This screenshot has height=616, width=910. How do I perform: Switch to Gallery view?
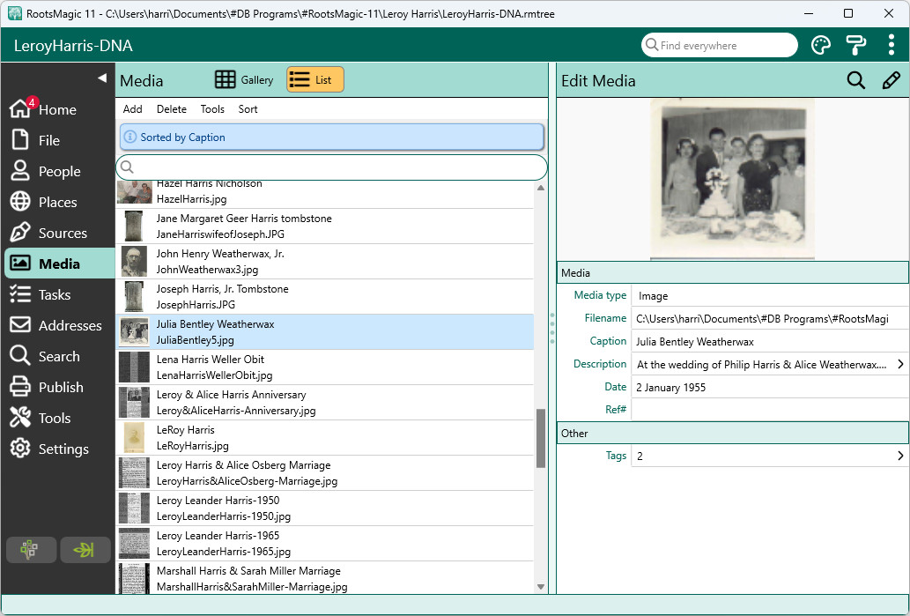(x=244, y=79)
